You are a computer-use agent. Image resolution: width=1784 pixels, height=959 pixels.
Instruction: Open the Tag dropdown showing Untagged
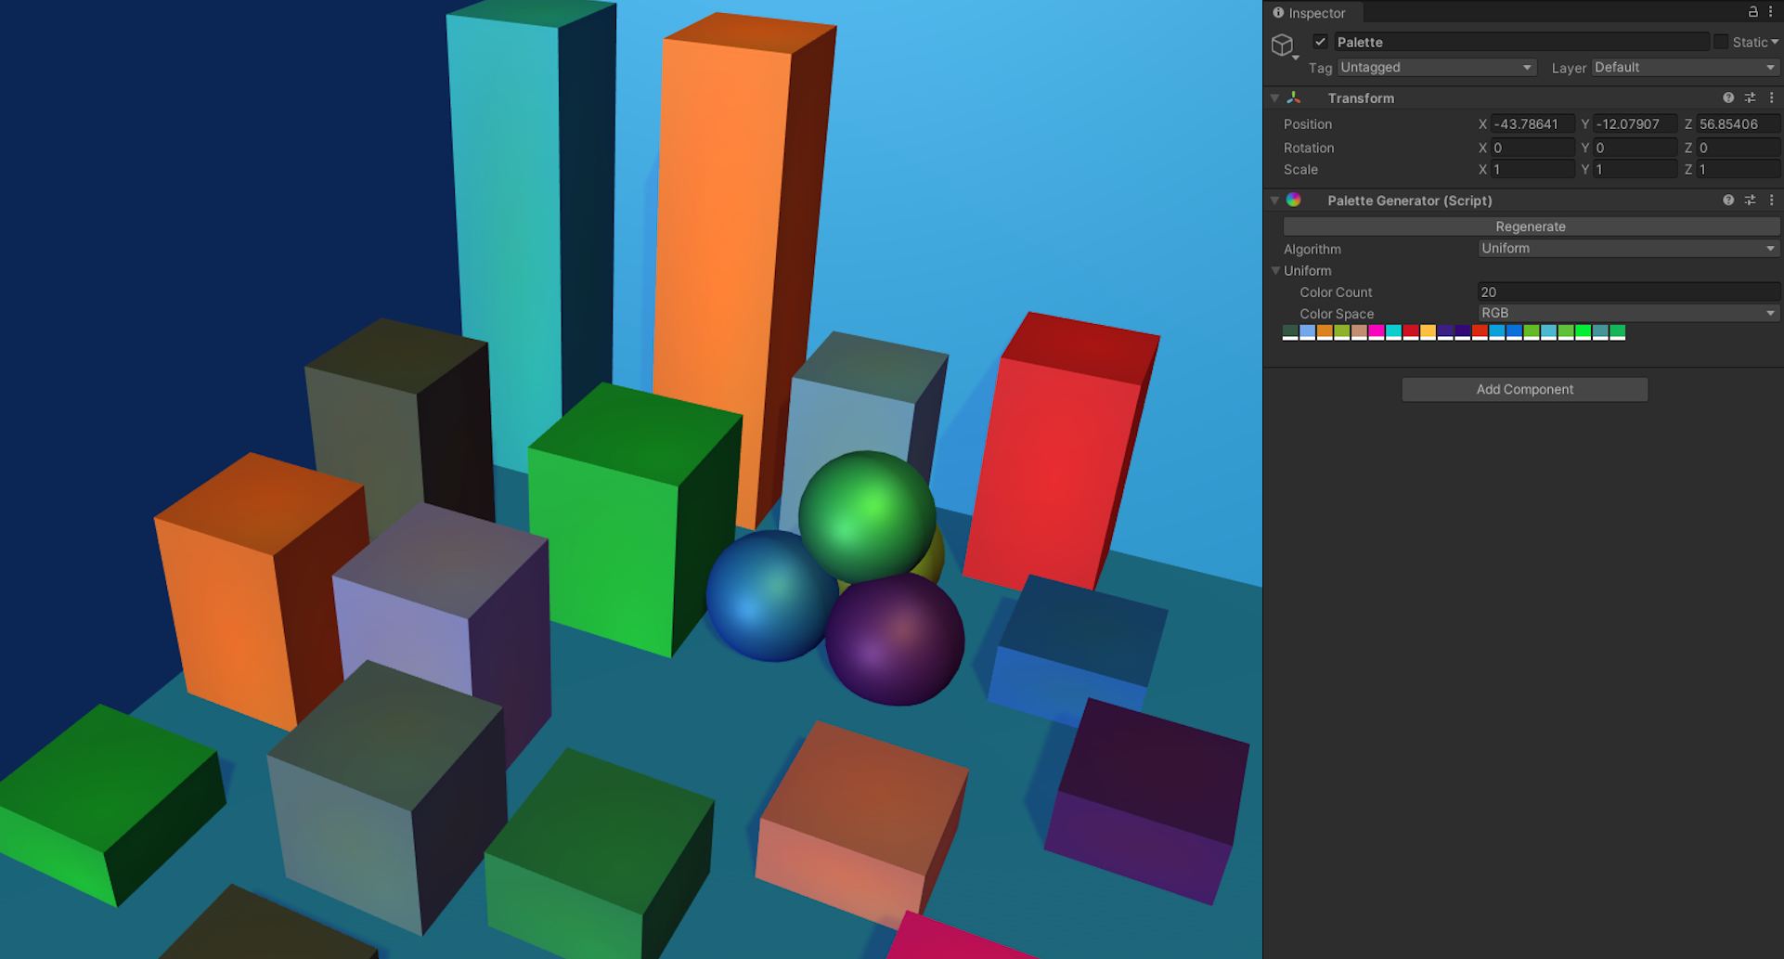point(1437,67)
